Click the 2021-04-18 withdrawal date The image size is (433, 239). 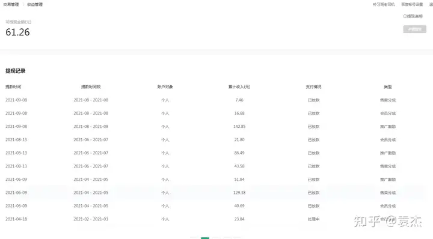point(16,219)
